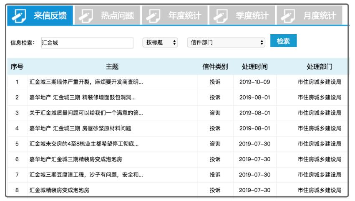Click the icon on 年度统计 tab
This screenshot has width=355, height=201.
tap(153, 15)
